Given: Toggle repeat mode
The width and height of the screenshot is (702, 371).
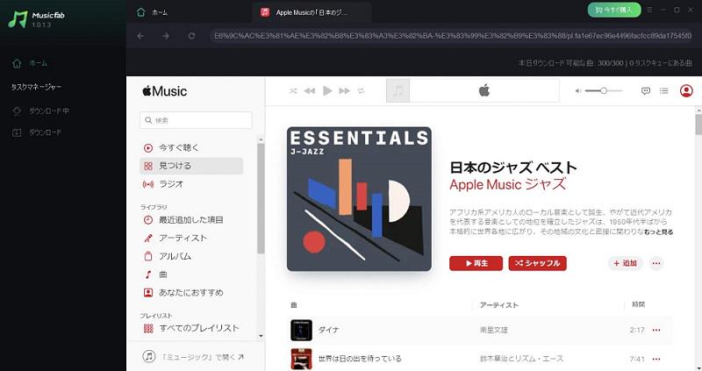Looking at the screenshot, I should [361, 91].
